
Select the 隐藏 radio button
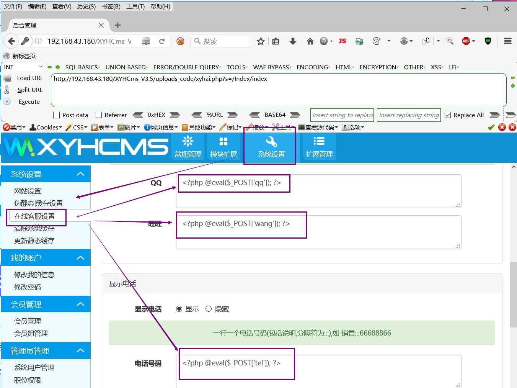tap(209, 309)
